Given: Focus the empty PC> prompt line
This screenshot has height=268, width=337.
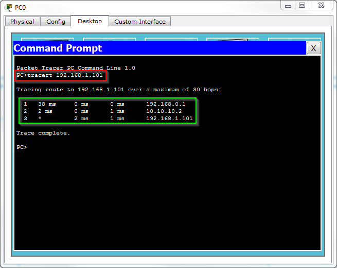Looking at the screenshot, I should [22, 147].
